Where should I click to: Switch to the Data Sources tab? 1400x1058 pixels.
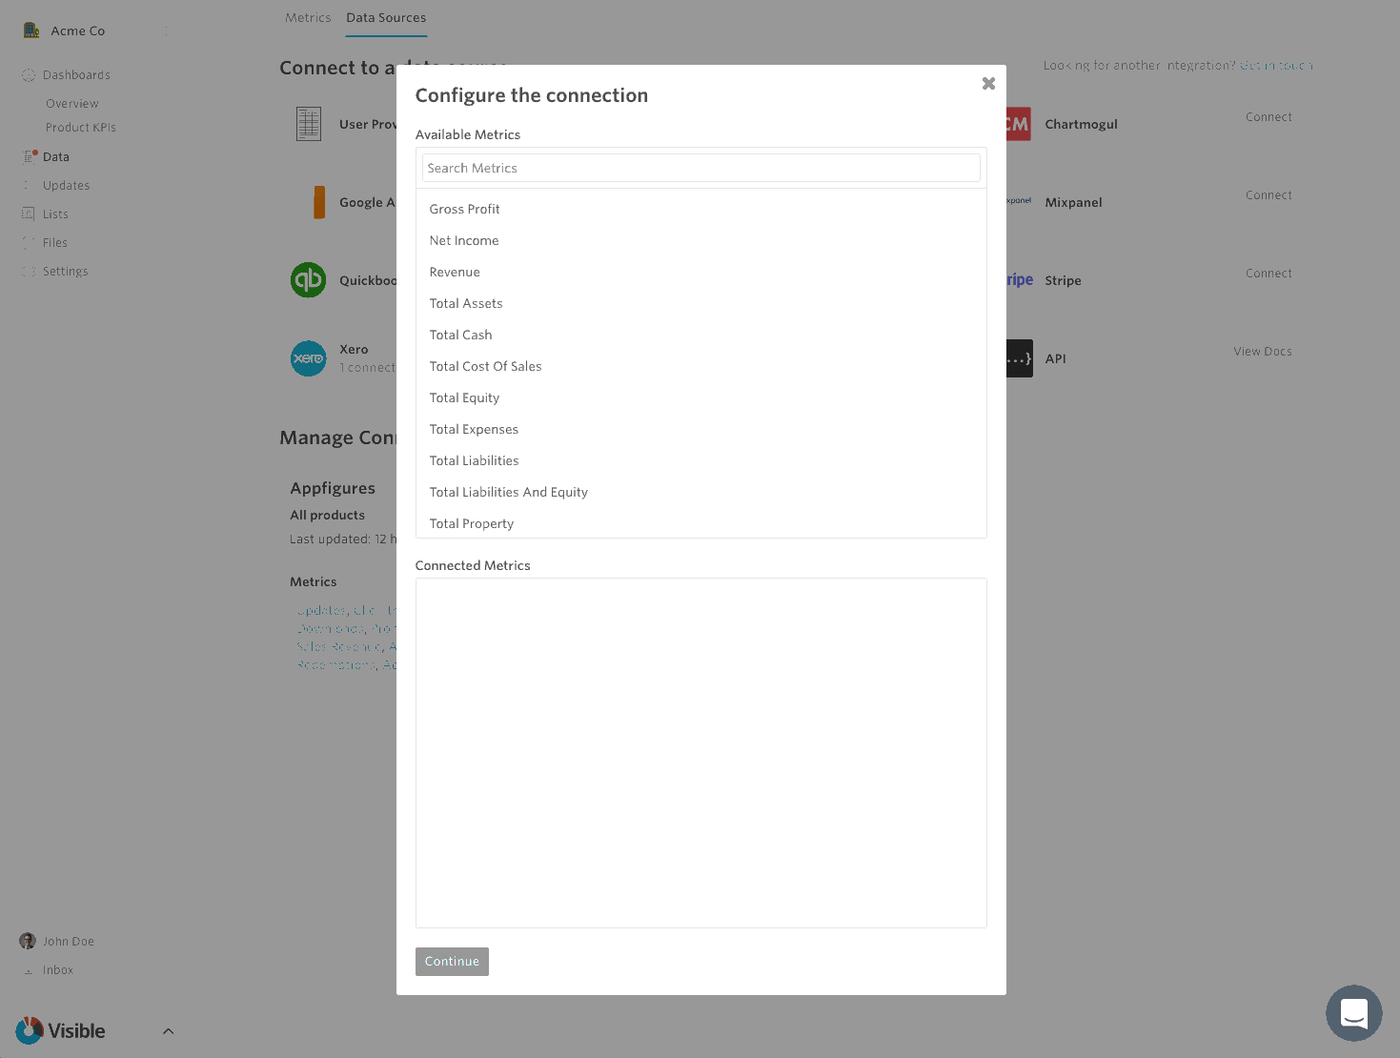[x=386, y=18]
